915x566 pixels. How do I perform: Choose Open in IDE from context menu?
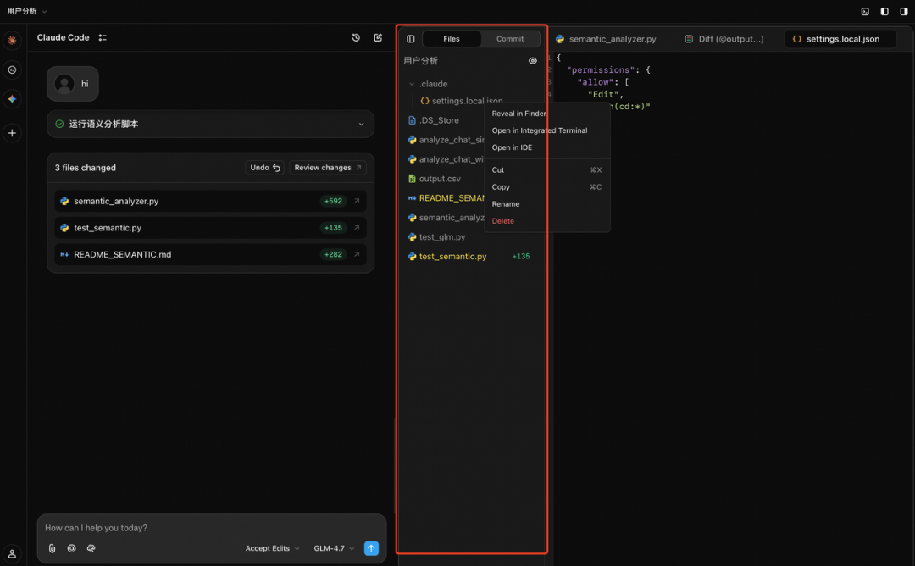coord(547,147)
